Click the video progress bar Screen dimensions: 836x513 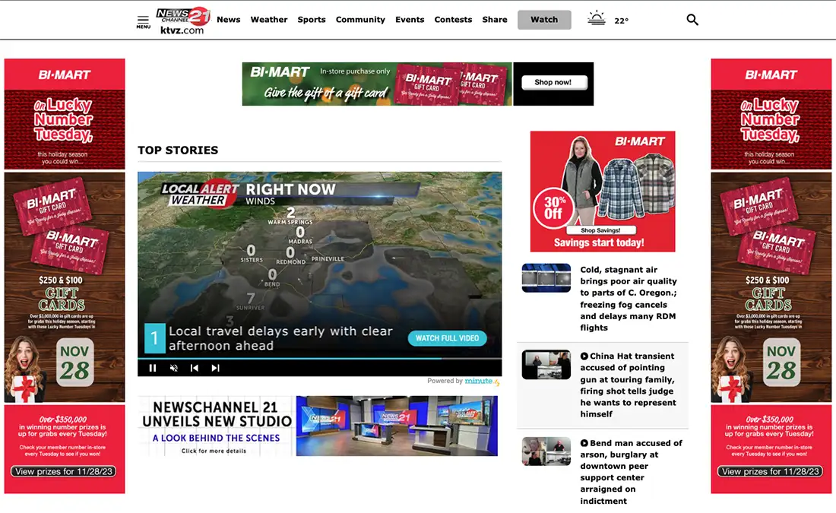tap(319, 359)
